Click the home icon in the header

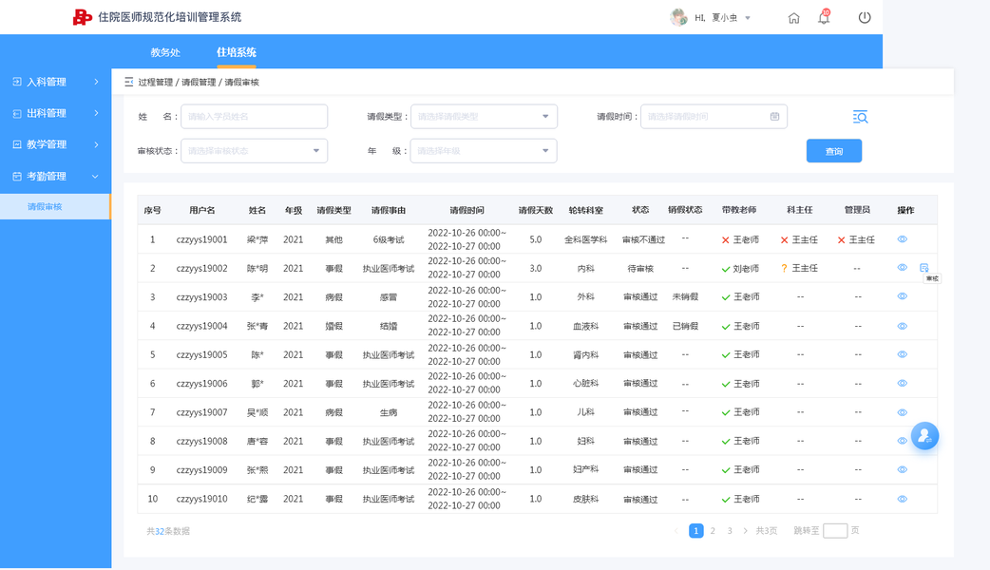tap(793, 18)
